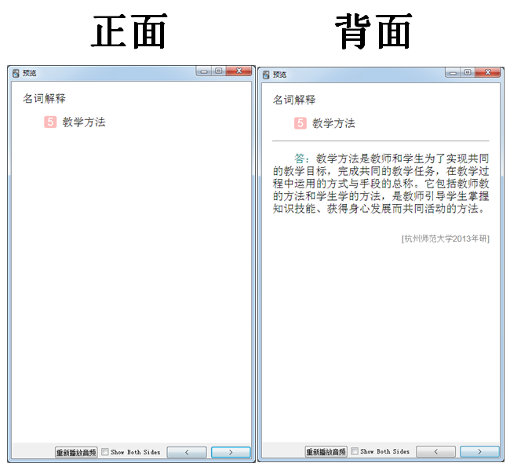Click the 教学方法 term on the right card
Screen dimensions: 510x463
[333, 123]
